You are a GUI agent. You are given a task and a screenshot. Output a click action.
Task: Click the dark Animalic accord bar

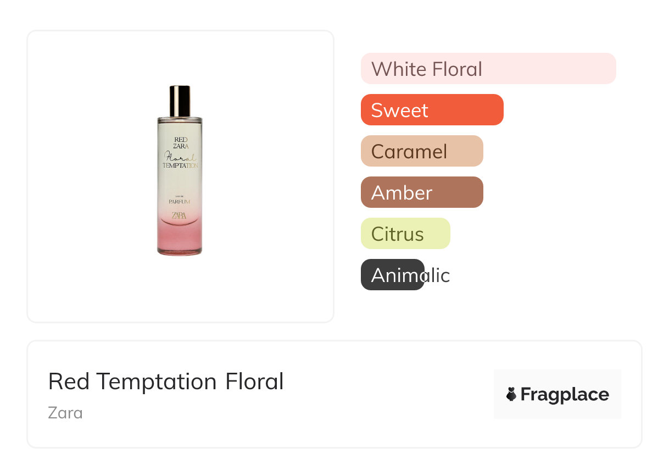[x=392, y=275]
